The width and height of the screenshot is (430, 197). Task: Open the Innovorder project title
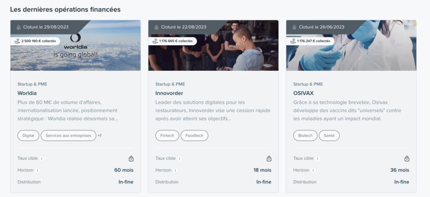[x=169, y=93]
